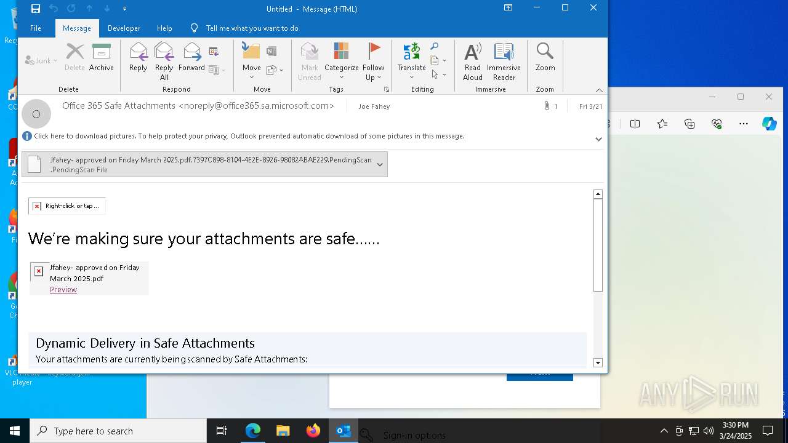The height and width of the screenshot is (443, 788).
Task: Open Collections icon in Edge window
Action: pyautogui.click(x=689, y=124)
